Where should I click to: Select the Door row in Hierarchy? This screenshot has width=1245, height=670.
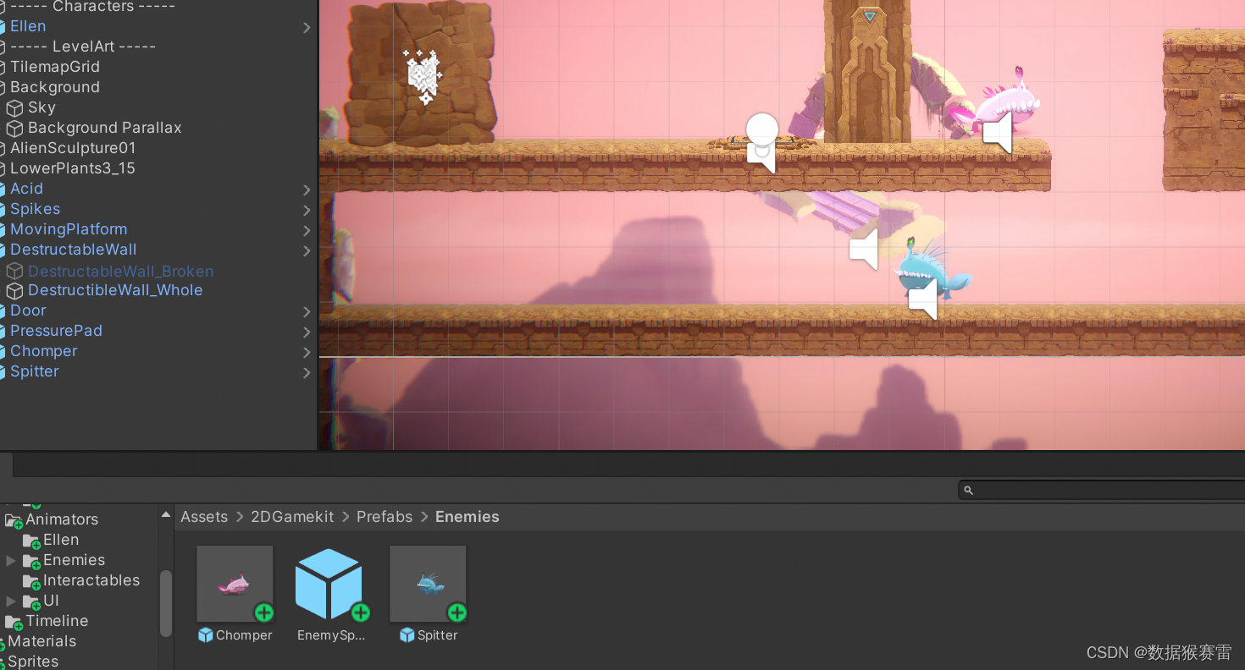158,310
